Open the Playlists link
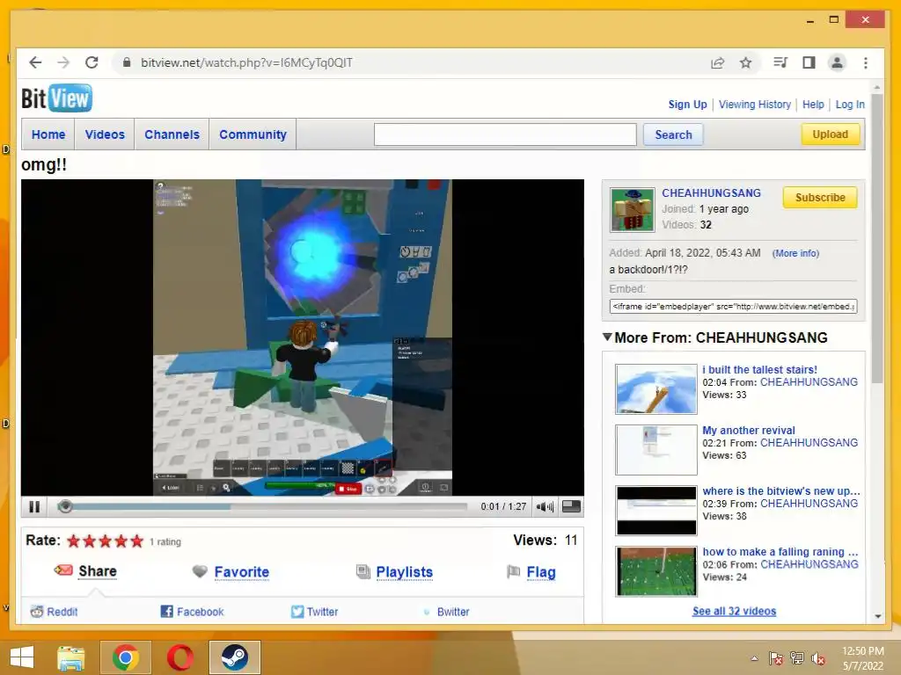901x675 pixels. pos(404,571)
